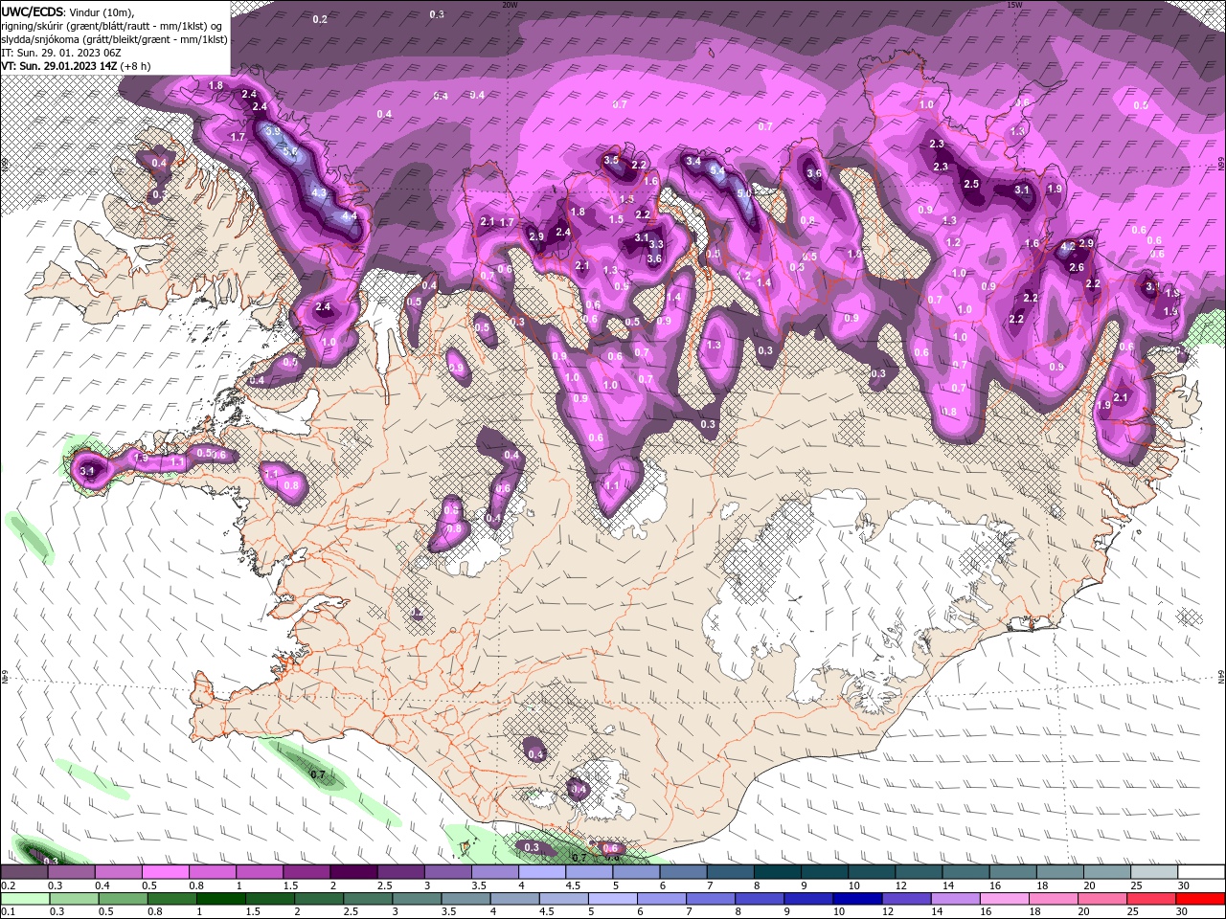Click the 5.6 precipitation value on the map
This screenshot has width=1226, height=919.
click(291, 152)
